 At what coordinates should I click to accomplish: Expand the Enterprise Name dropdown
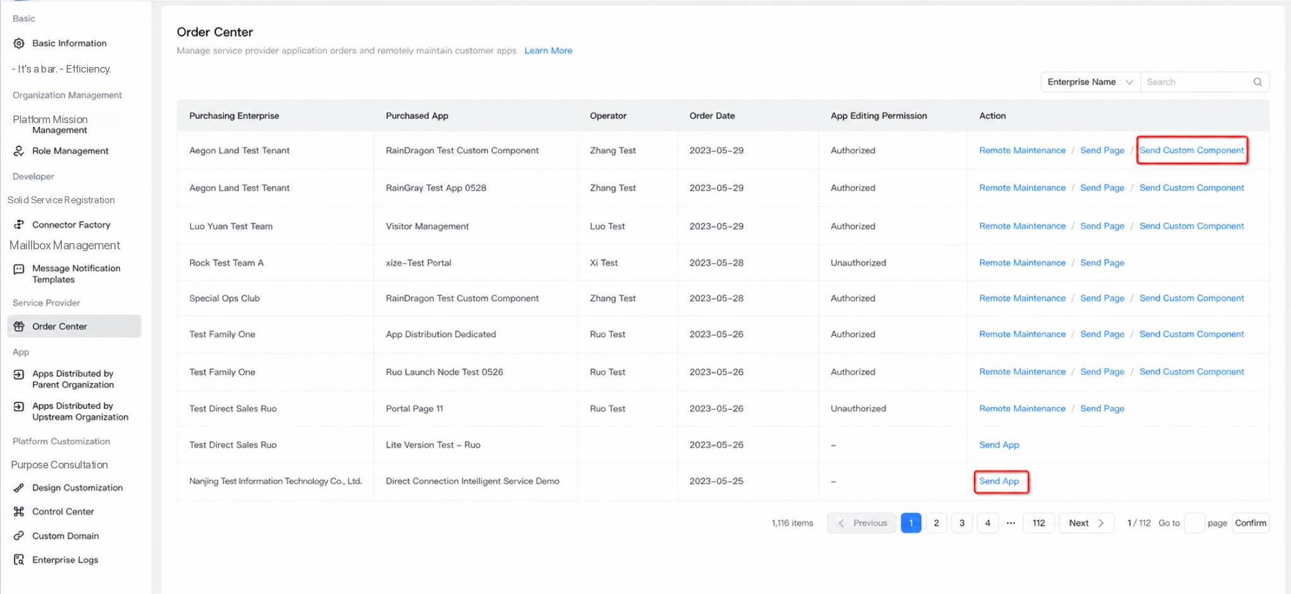click(x=1091, y=82)
